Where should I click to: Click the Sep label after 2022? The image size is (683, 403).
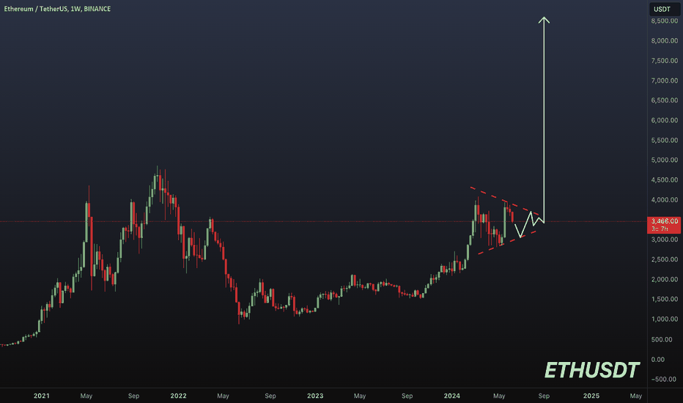coord(270,396)
